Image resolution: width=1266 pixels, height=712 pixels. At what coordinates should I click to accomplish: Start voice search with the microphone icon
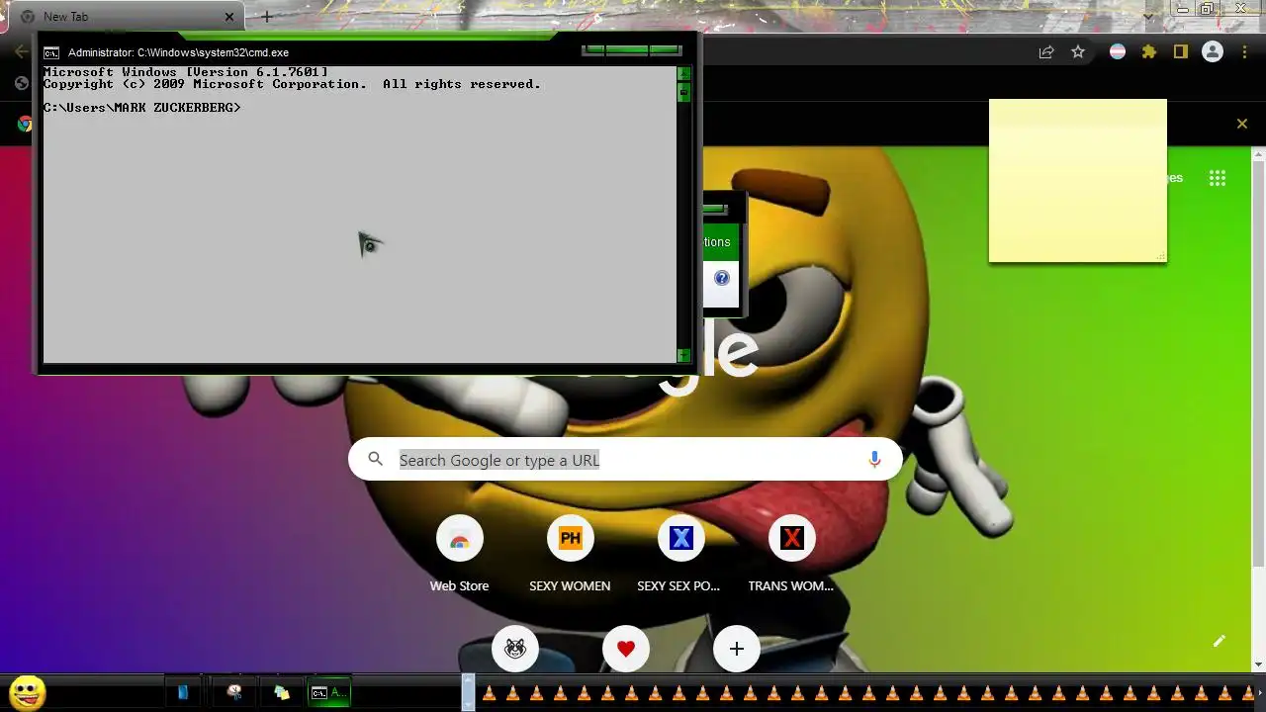[874, 460]
